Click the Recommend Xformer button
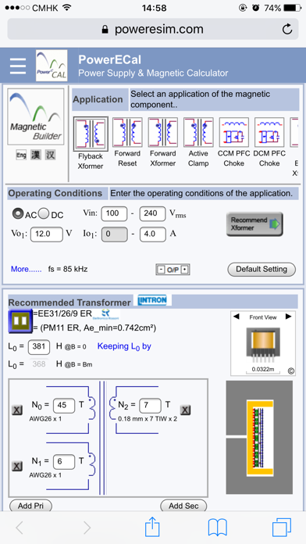The height and width of the screenshot is (544, 306). 254,224
